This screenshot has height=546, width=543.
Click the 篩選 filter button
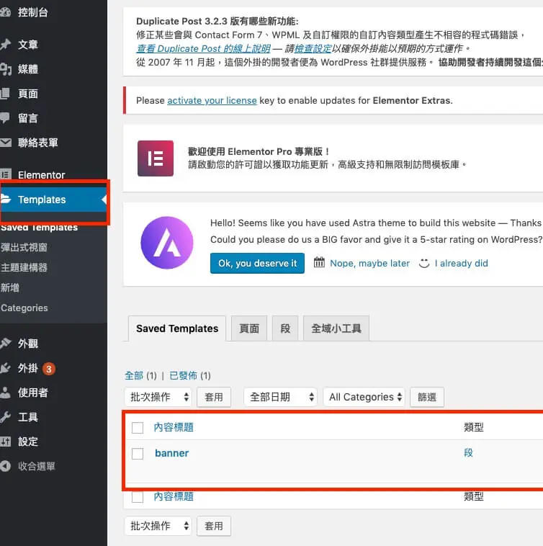427,397
